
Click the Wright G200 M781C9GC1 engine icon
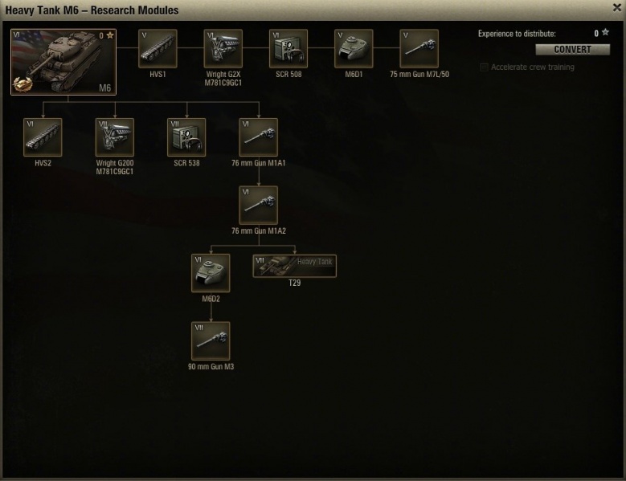pos(115,137)
